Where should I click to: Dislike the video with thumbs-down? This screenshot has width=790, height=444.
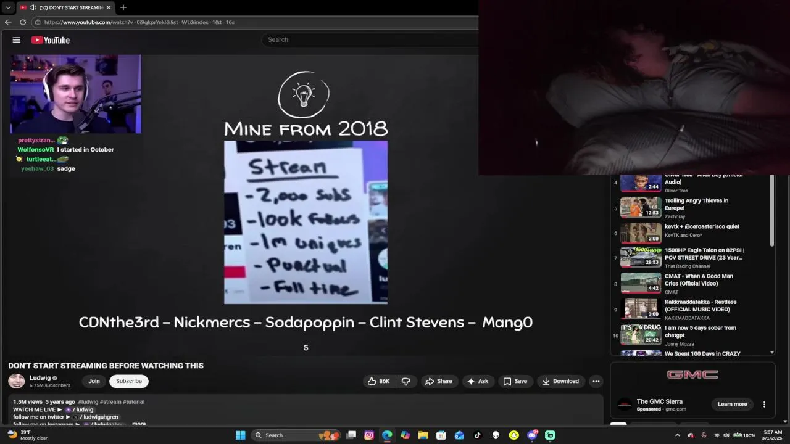point(405,381)
